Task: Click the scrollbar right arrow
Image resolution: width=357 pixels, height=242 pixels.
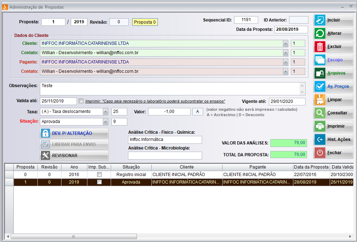Action: (x=350, y=237)
